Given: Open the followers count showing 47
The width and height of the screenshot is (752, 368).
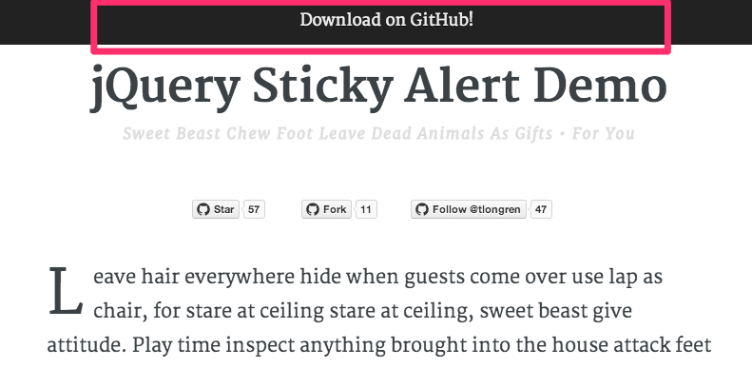Looking at the screenshot, I should tap(541, 209).
